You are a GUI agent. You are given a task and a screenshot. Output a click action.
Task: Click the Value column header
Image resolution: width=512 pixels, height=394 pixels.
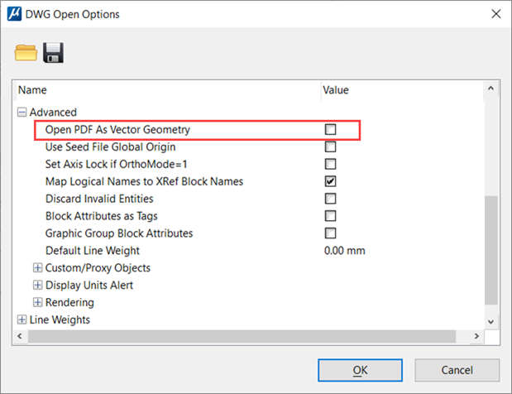[397, 90]
